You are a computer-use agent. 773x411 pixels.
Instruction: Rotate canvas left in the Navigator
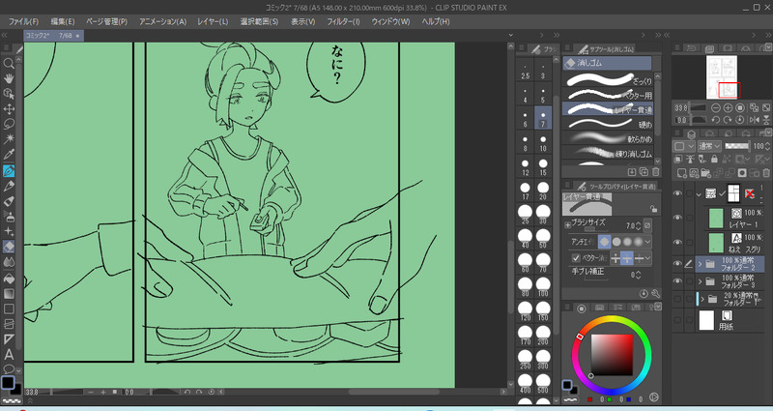click(x=715, y=120)
